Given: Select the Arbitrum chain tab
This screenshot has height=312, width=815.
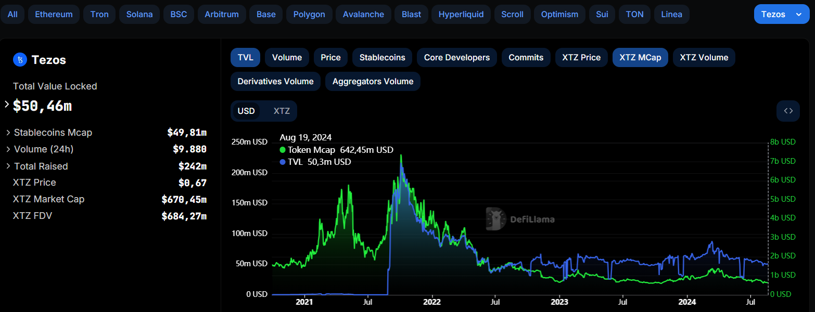Looking at the screenshot, I should coord(222,14).
